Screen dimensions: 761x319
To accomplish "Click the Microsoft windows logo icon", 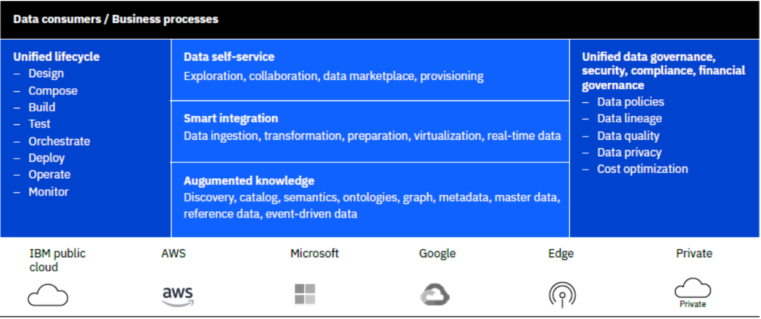I will pyautogui.click(x=305, y=295).
